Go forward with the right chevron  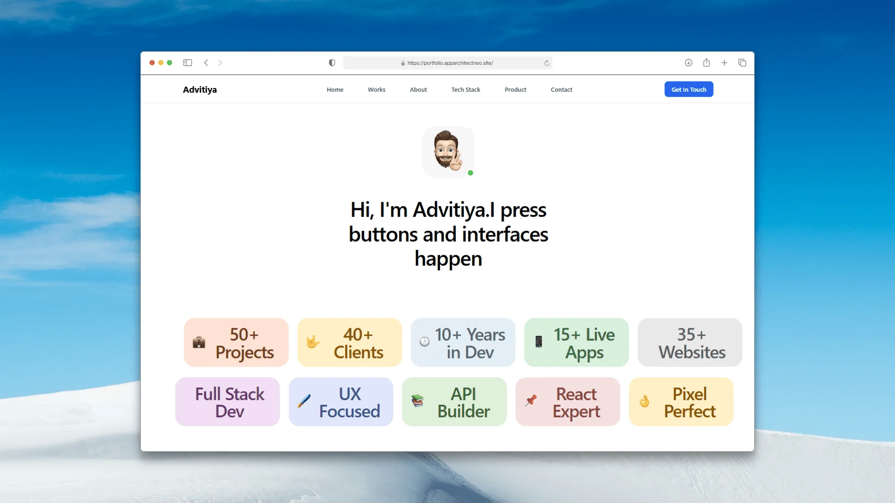220,63
